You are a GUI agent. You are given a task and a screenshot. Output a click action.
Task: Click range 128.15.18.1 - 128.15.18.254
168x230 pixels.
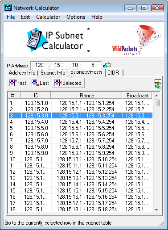[87, 209]
